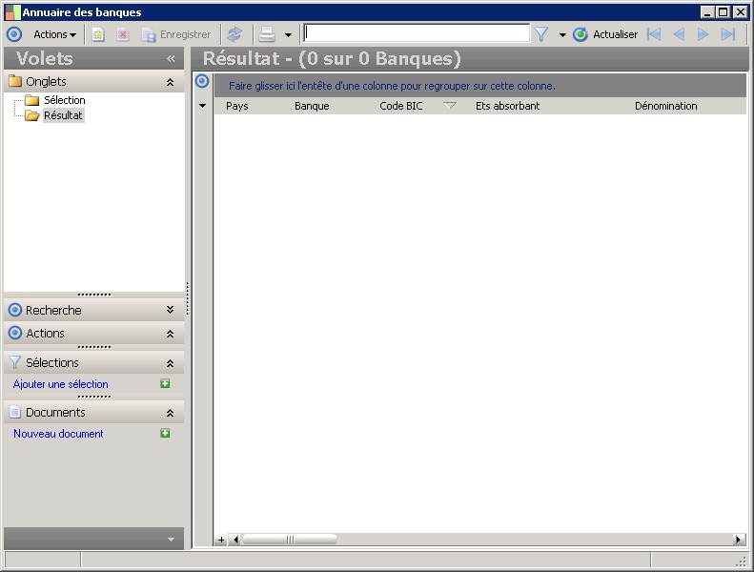Collapse the Onglets section
The height and width of the screenshot is (572, 754).
pos(170,82)
